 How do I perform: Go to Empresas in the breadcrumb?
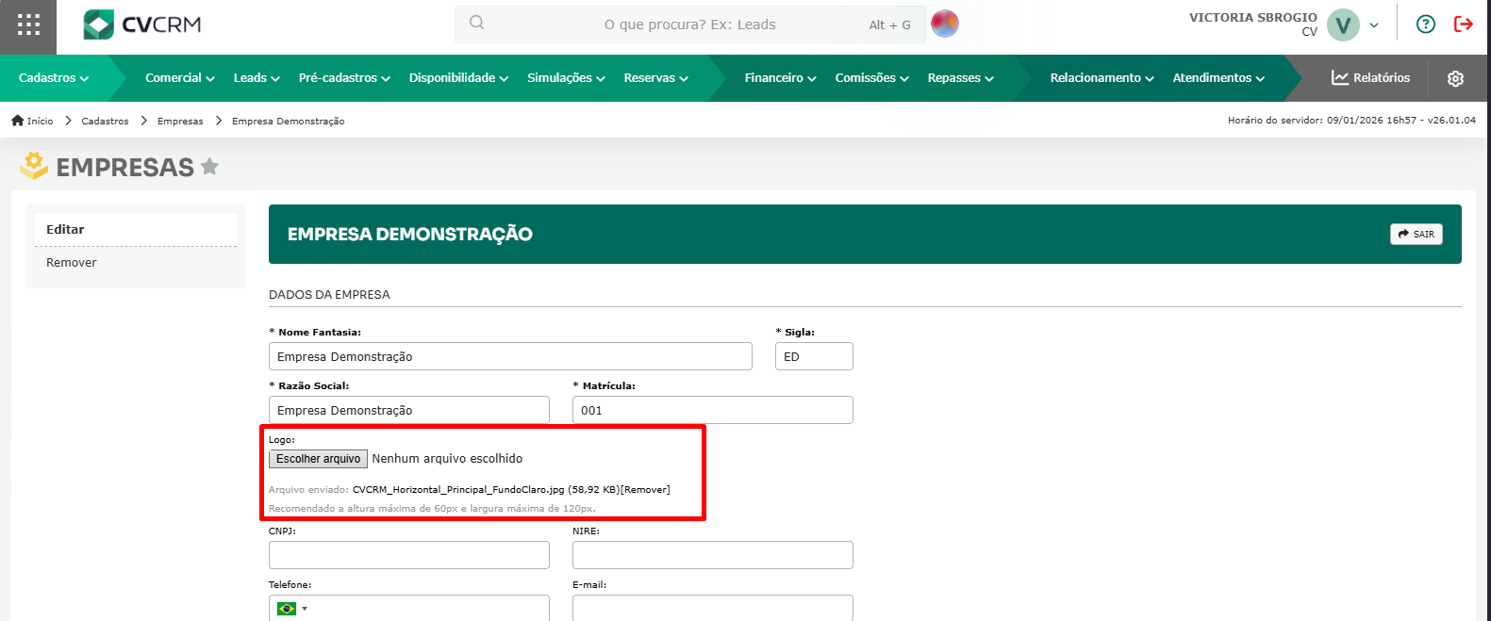(x=180, y=121)
